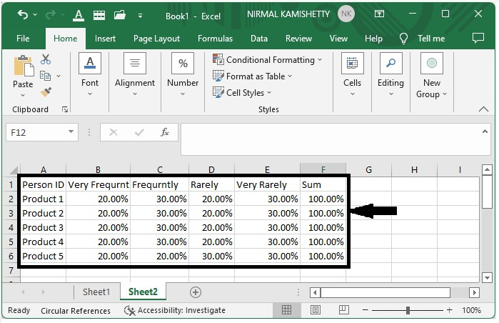The height and width of the screenshot is (323, 499).
Task: Add a new sheet with plus icon
Action: pos(195,292)
